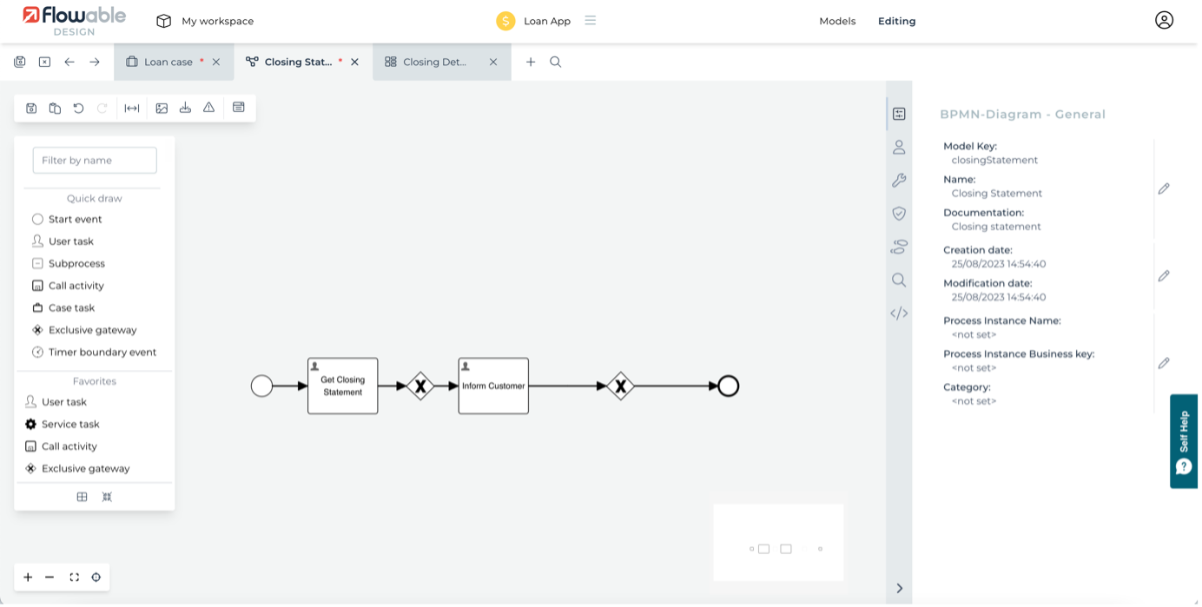This screenshot has width=1202, height=607.
Task: Click the zoom in plus button
Action: pyautogui.click(x=28, y=577)
